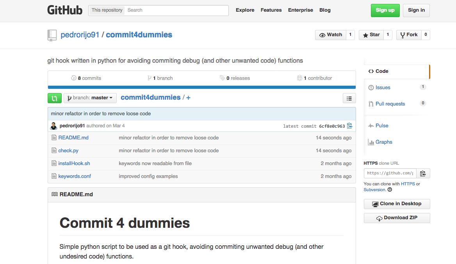Click the pedrorijo91 author avatar
The image size is (456, 264).
tap(54, 126)
